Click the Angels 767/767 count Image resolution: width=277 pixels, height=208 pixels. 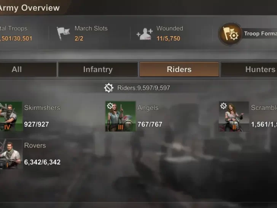pos(150,124)
